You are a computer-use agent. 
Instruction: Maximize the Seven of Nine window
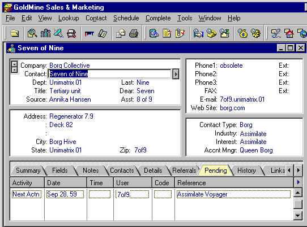(291, 48)
